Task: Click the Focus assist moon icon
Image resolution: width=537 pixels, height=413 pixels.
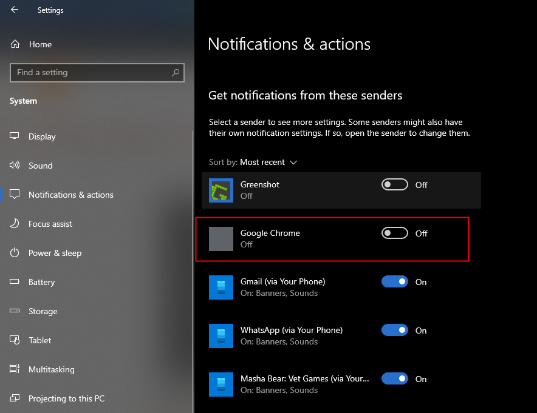Action: click(x=15, y=224)
